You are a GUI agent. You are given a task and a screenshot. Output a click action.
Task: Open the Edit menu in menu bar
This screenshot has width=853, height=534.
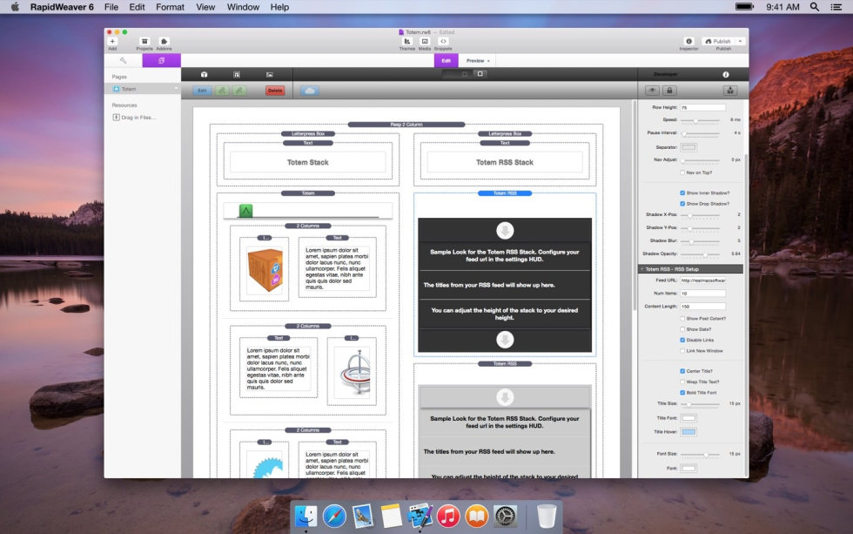tap(138, 7)
